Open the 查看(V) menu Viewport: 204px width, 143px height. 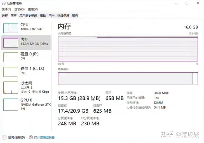[x=33, y=10]
